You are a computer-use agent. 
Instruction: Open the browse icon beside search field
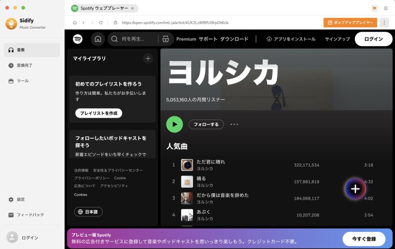[x=165, y=39]
